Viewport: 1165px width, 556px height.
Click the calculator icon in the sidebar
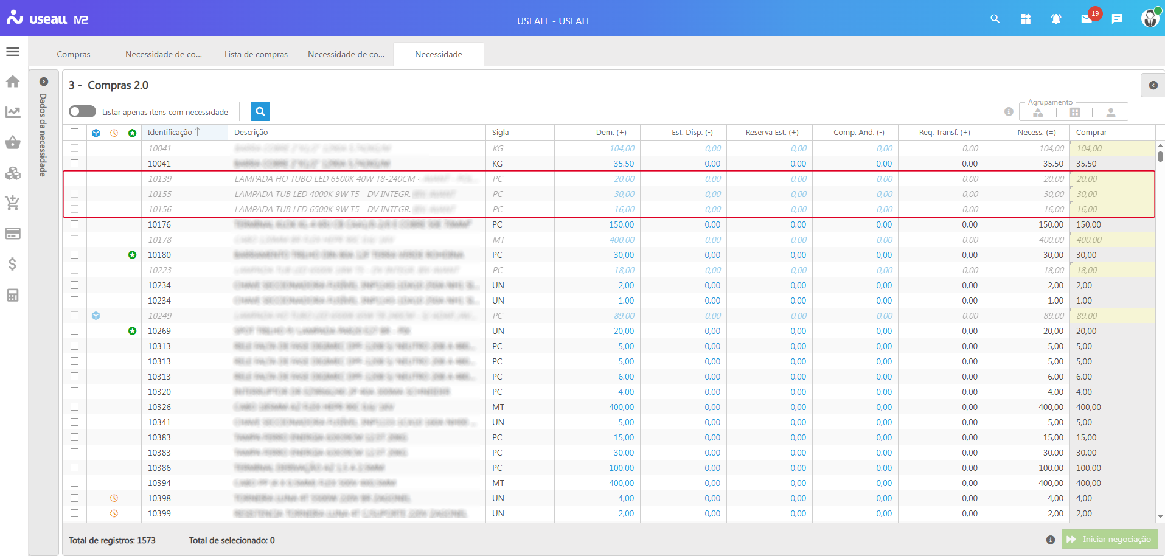tap(12, 295)
